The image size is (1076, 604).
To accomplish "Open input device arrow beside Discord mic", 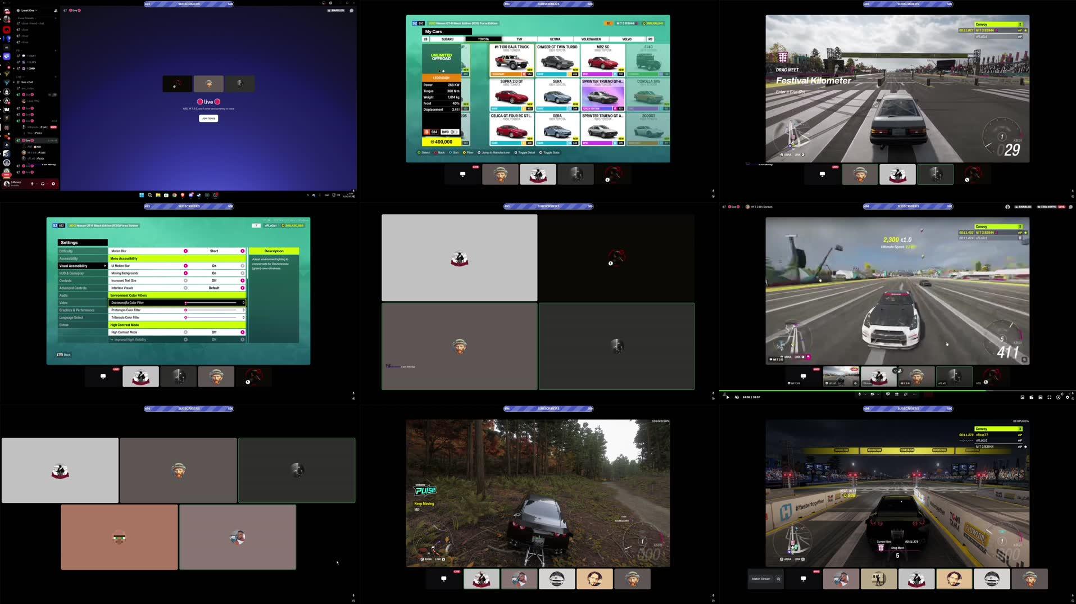I will pyautogui.click(x=37, y=184).
